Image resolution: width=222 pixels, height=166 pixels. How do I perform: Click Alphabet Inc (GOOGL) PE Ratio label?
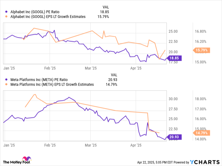tap(35, 12)
